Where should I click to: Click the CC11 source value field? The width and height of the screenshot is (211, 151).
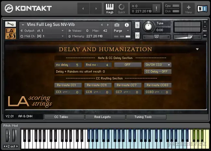coord(98,92)
